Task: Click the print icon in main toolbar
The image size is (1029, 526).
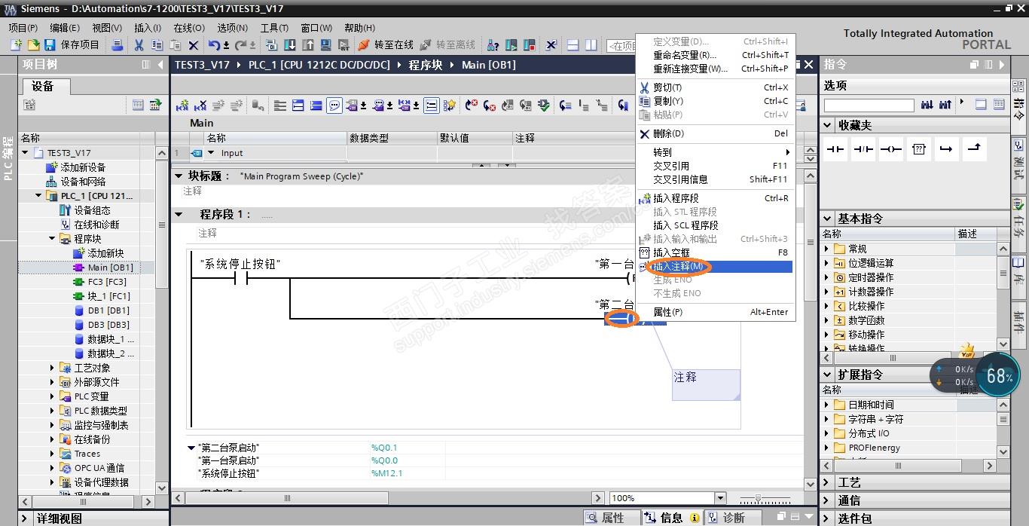Action: [118, 45]
